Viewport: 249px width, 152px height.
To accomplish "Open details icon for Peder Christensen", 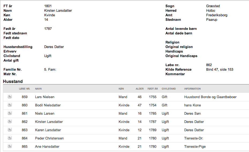I will pyautogui.click(x=10, y=138).
